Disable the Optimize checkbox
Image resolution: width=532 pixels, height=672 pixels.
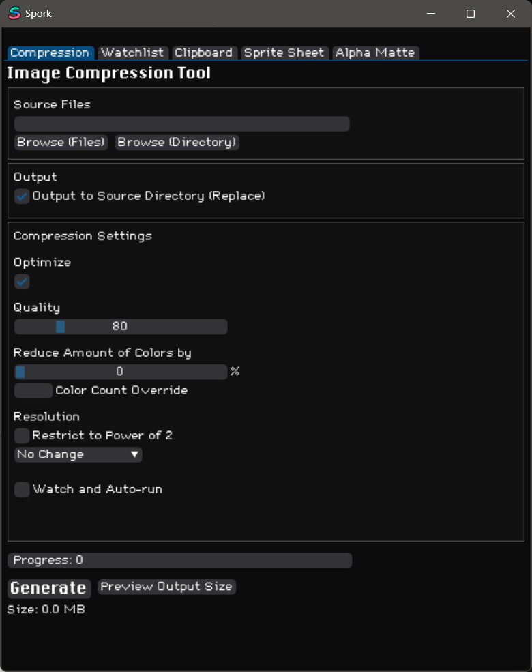pyautogui.click(x=23, y=281)
